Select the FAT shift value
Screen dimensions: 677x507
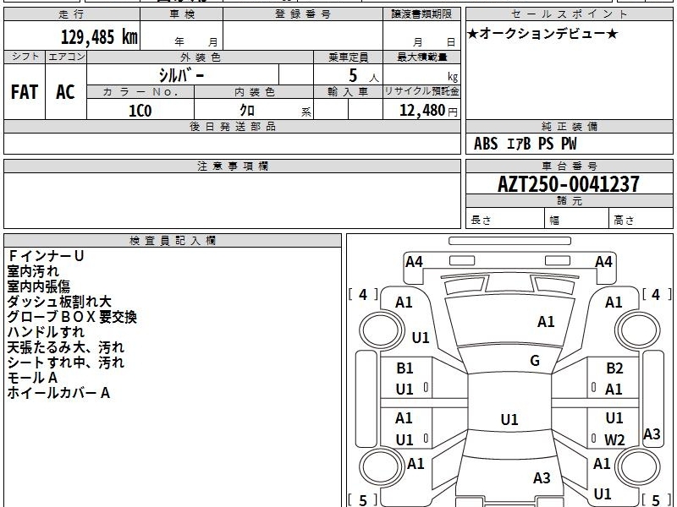(x=25, y=92)
